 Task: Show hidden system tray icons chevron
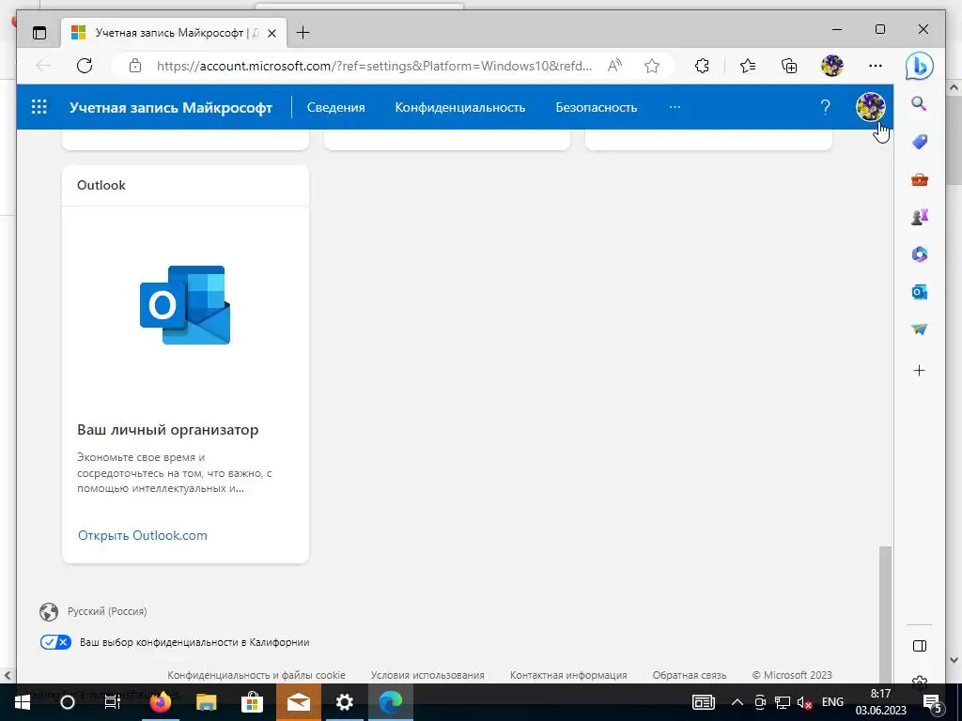coord(737,702)
